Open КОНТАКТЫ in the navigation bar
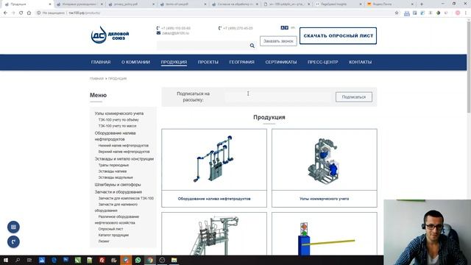Viewport: 471px width, 265px height. point(360,62)
